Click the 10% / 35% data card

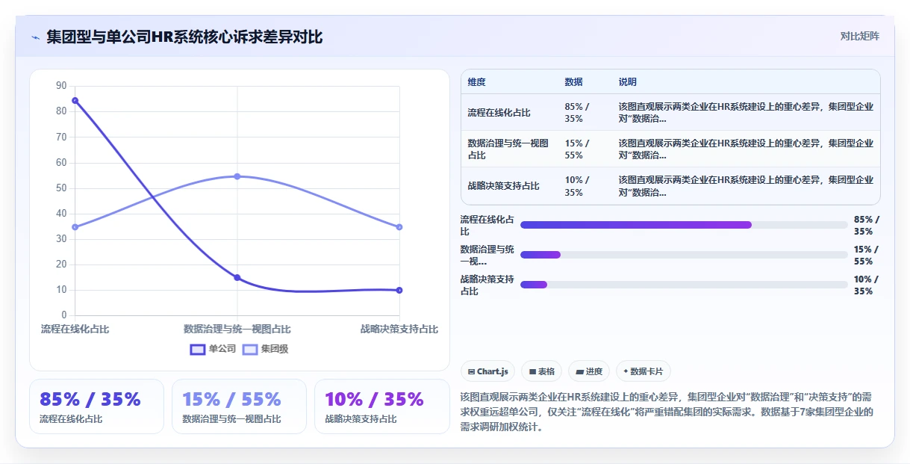pos(381,406)
